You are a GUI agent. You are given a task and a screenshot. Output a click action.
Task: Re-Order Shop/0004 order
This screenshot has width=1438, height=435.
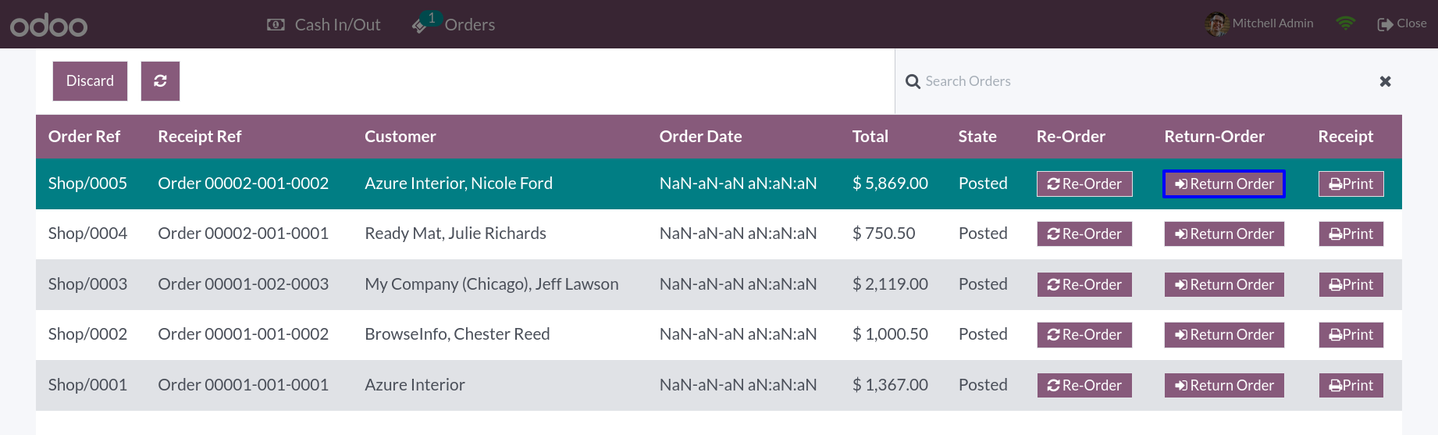(x=1084, y=234)
